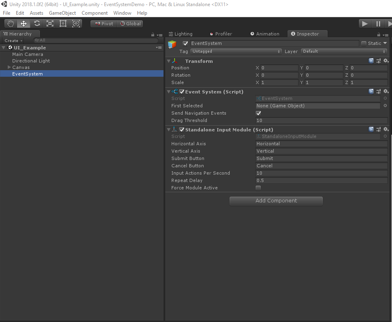Open the object picker for First Selected
Image resolution: width=392 pixels, height=322 pixels.
point(384,105)
